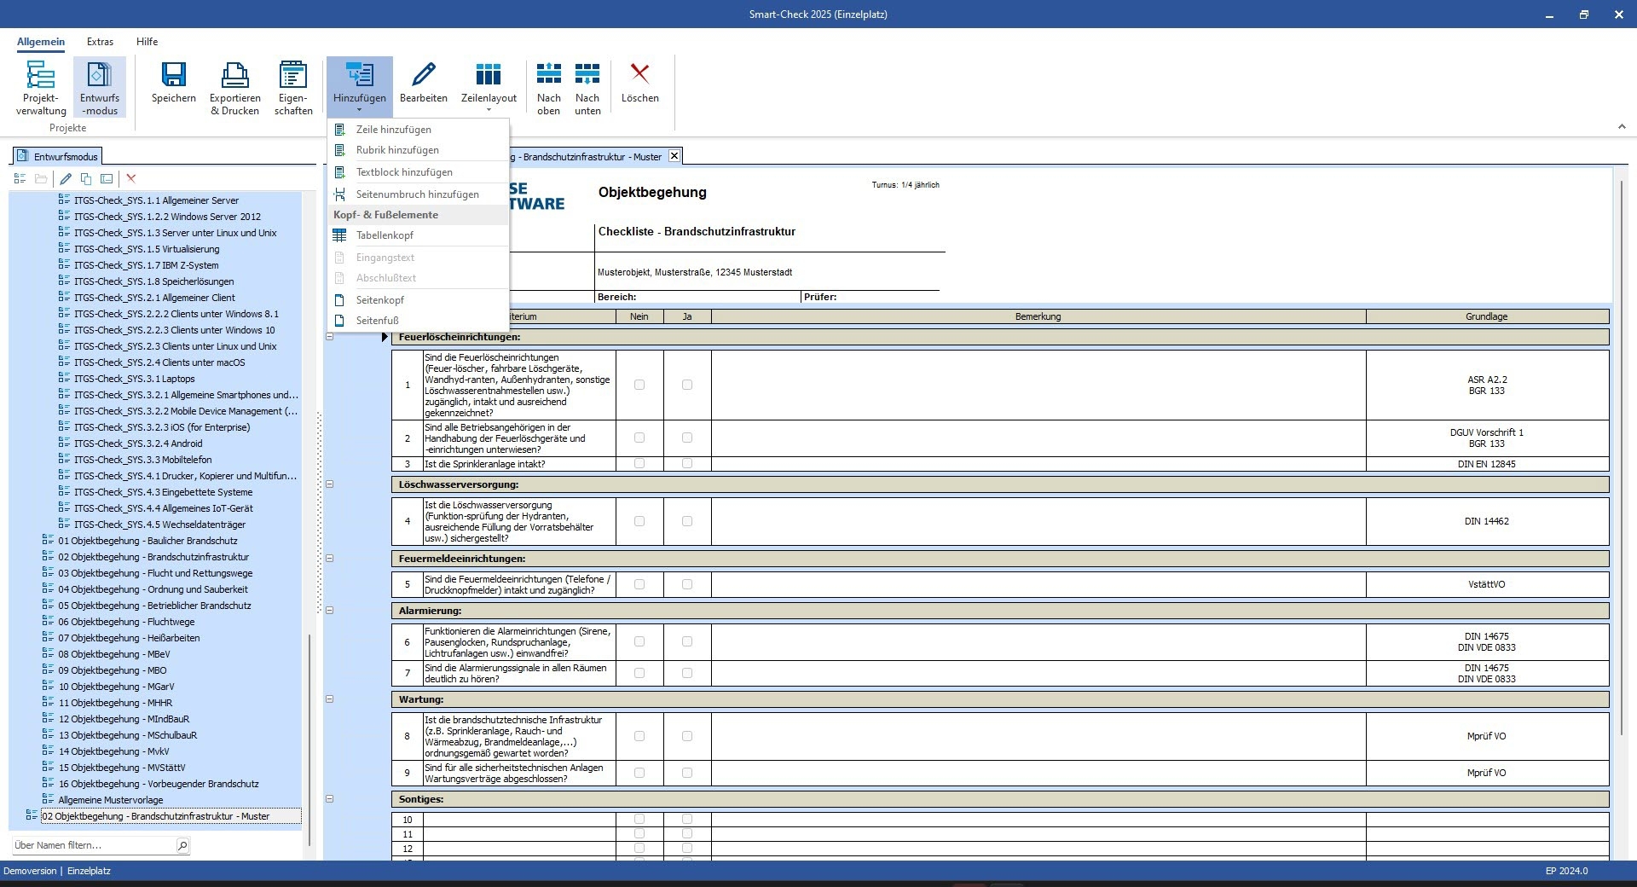The image size is (1637, 887).
Task: Check the Nein box for question 1
Action: click(x=639, y=385)
